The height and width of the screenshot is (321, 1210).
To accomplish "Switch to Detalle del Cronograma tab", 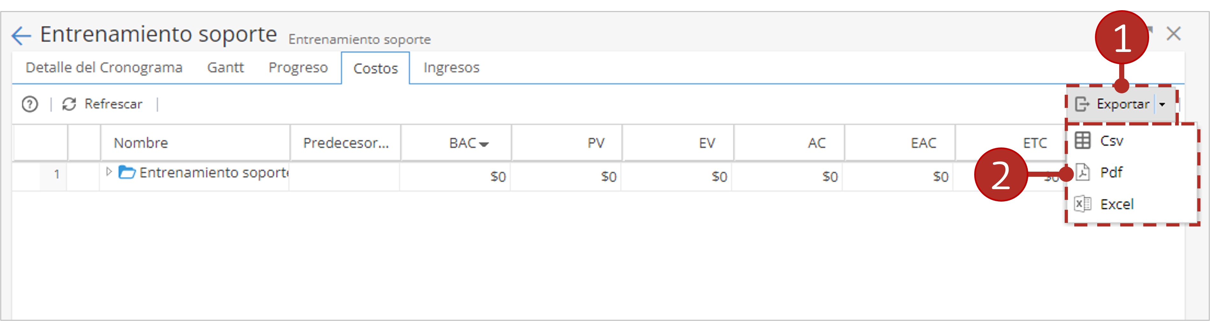I will pos(104,68).
